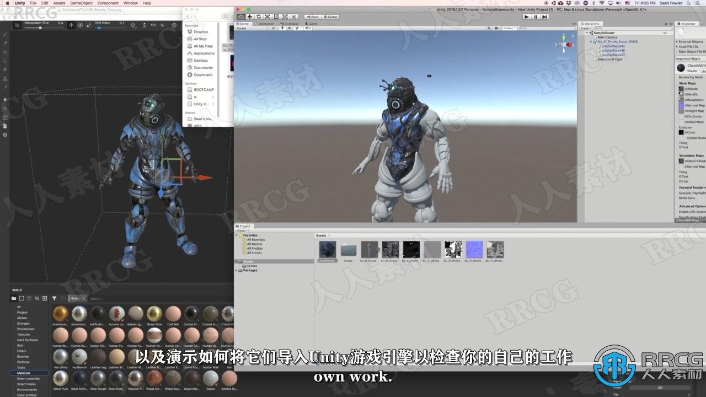Expand the Packages folder in Project
Viewport: 706px width, 397px height.
[x=237, y=270]
